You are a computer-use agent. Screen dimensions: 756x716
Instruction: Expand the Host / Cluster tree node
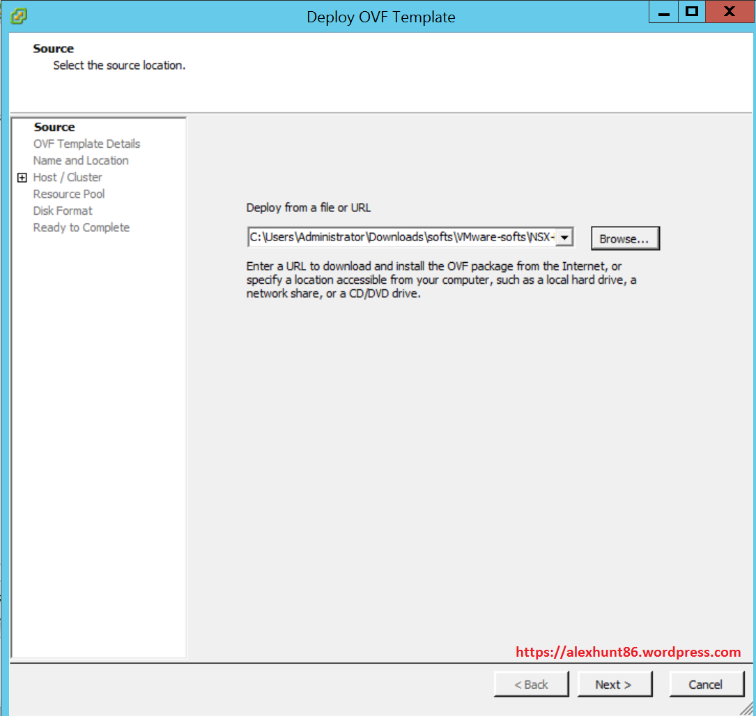(22, 178)
